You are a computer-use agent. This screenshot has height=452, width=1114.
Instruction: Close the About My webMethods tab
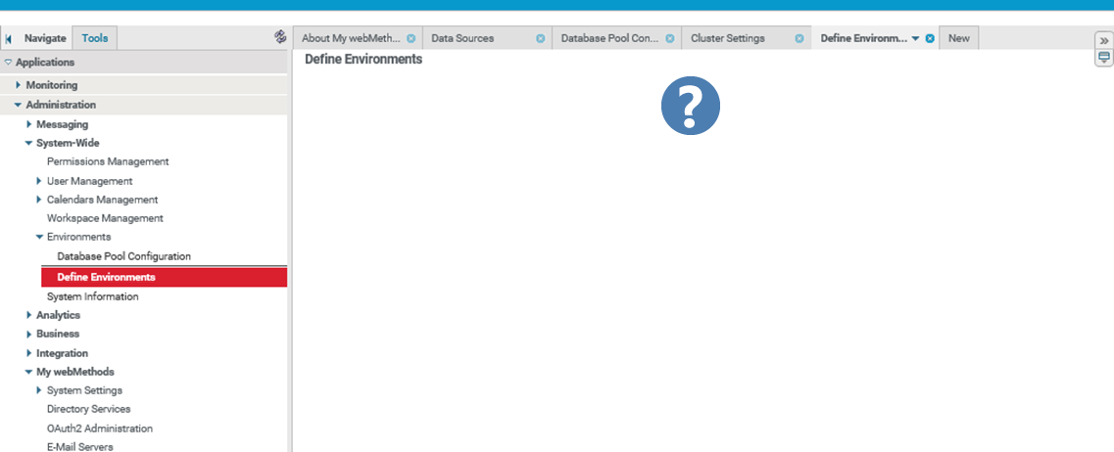click(411, 38)
